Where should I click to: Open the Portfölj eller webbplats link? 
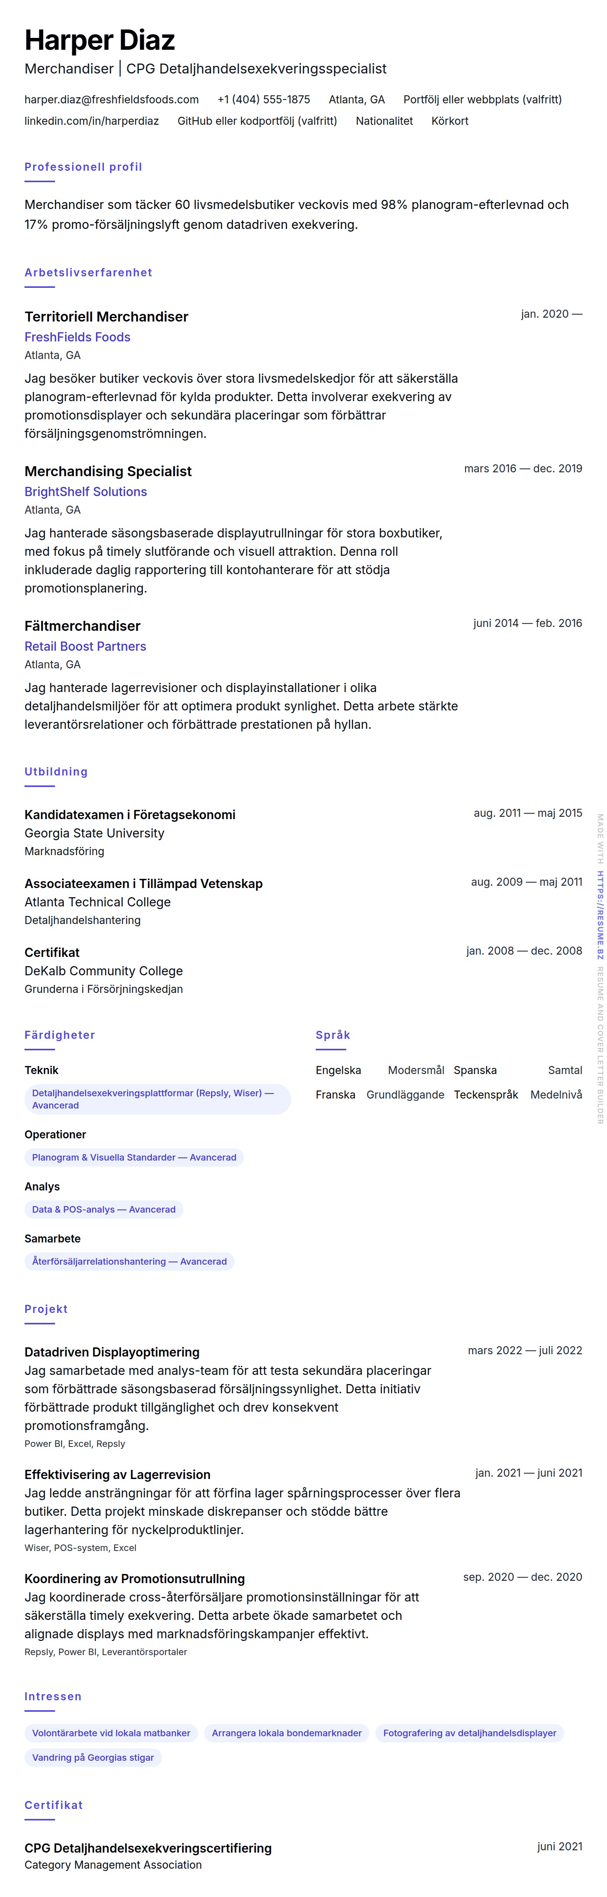(x=482, y=100)
